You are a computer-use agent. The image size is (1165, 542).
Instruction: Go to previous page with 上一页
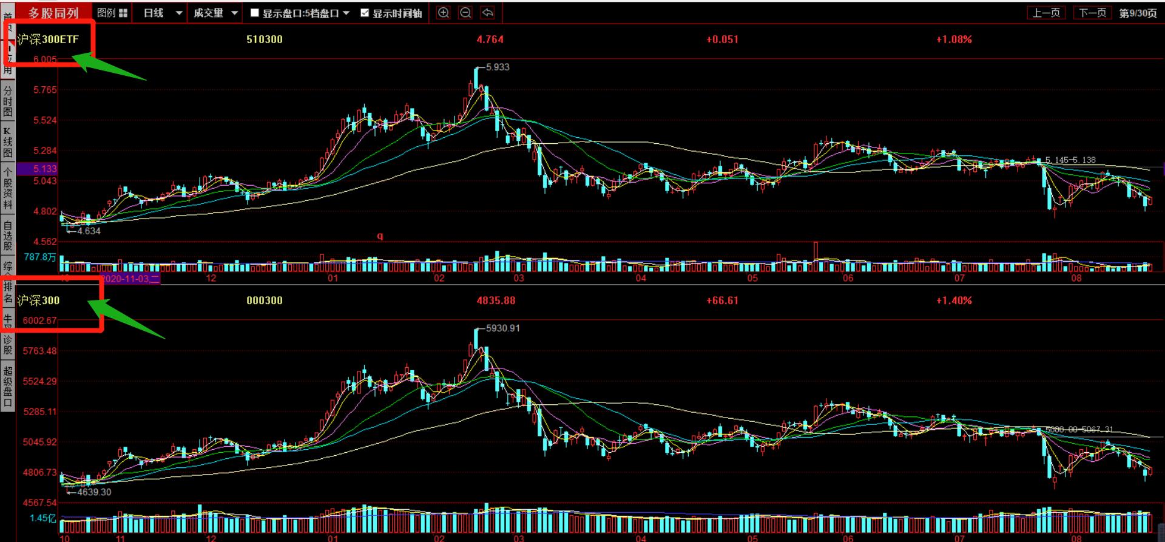(1046, 13)
